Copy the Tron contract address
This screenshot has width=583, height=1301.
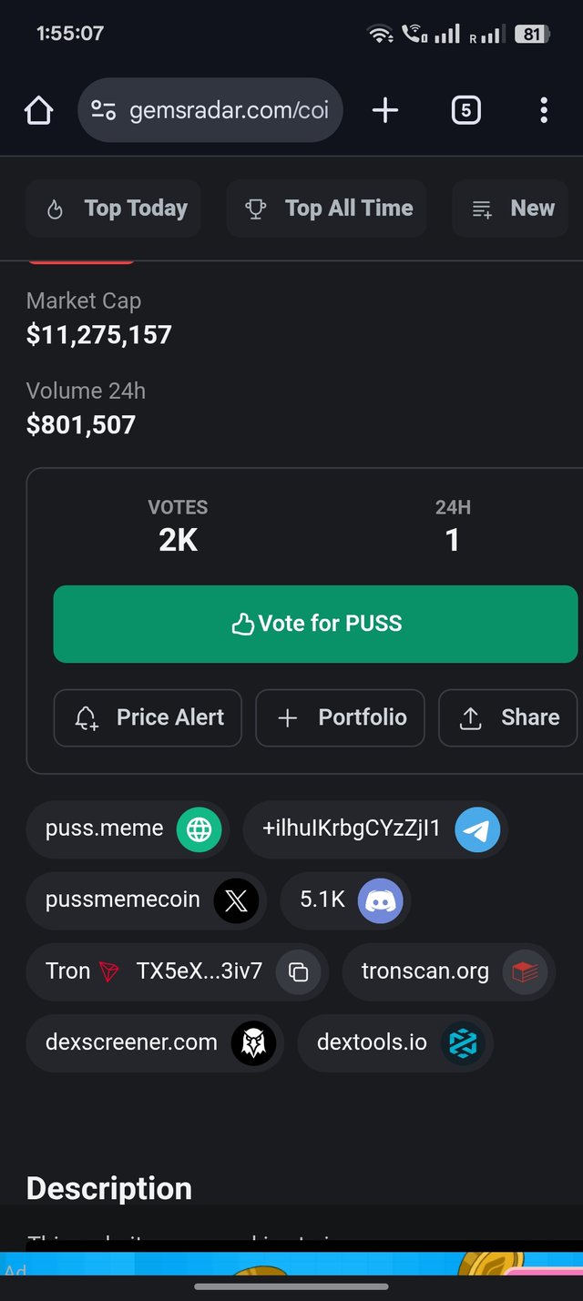pyautogui.click(x=298, y=971)
